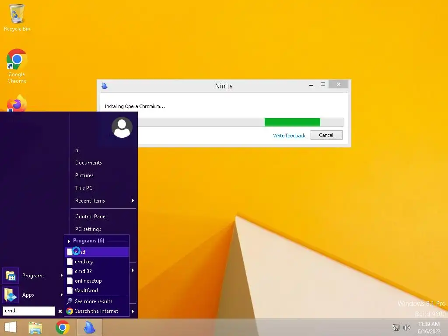448x336 pixels.
Task: Open File Explorer from the taskbar
Action: coord(35,327)
